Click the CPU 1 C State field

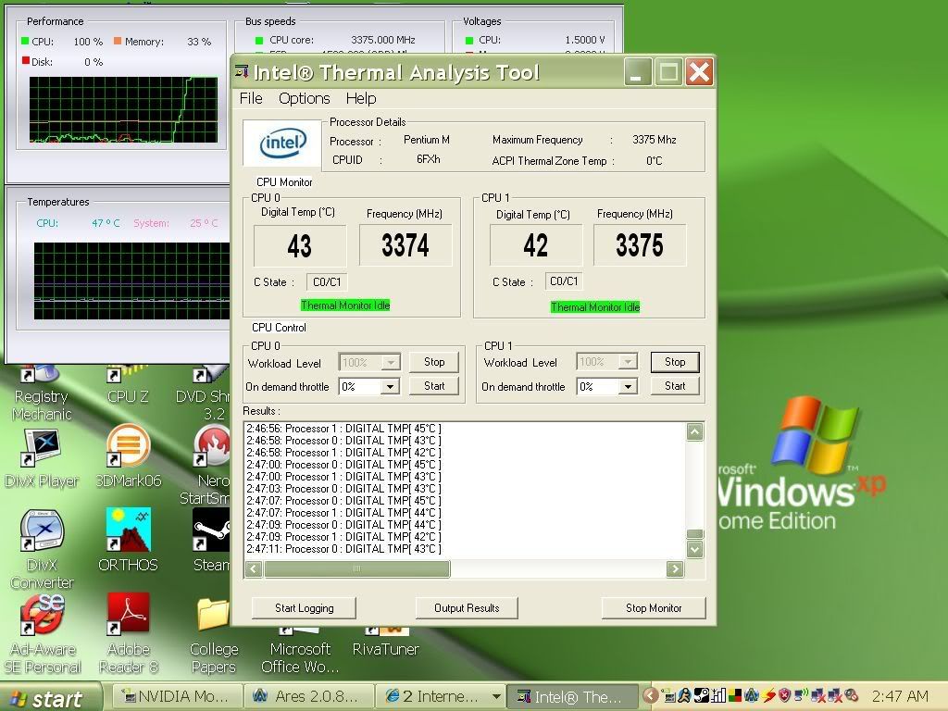coord(564,281)
